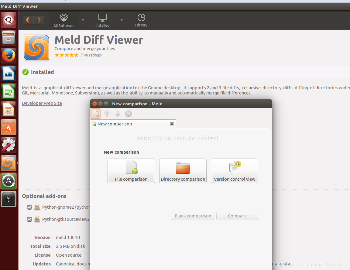Click the stop icon in Meld's toolbar
This screenshot has height=270, width=350.
(x=128, y=114)
